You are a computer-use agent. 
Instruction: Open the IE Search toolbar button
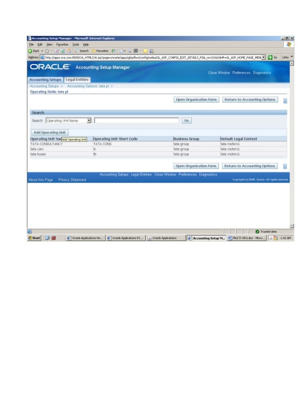[82, 51]
